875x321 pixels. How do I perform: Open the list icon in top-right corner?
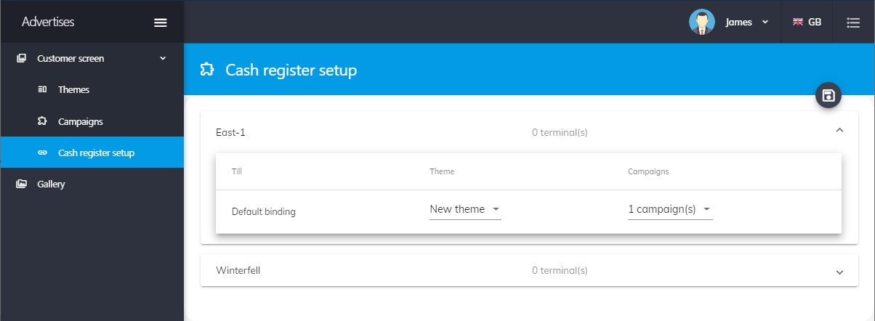(x=853, y=23)
